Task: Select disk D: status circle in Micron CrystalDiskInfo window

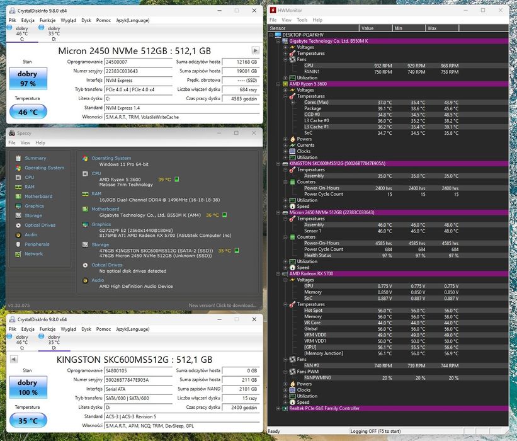Action: click(x=41, y=28)
